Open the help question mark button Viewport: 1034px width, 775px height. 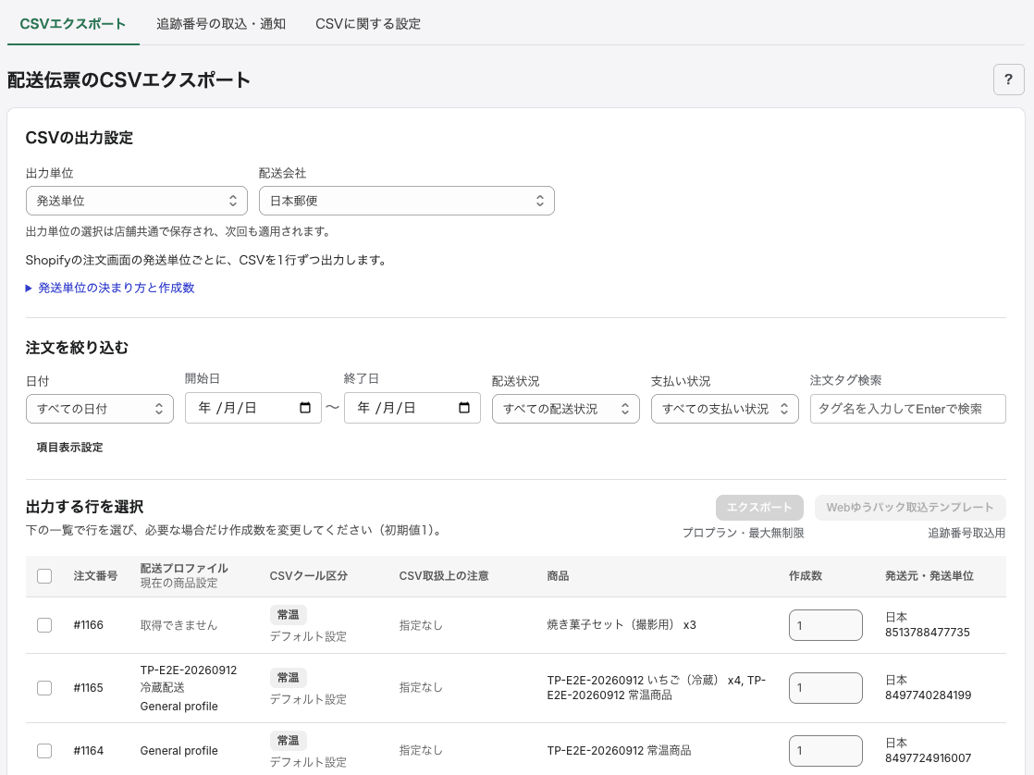tap(1008, 80)
